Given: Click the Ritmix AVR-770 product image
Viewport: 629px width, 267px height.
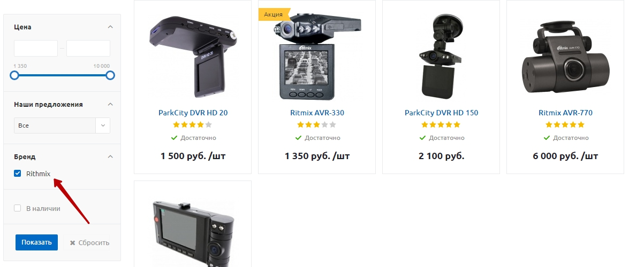Looking at the screenshot, I should pos(566,57).
